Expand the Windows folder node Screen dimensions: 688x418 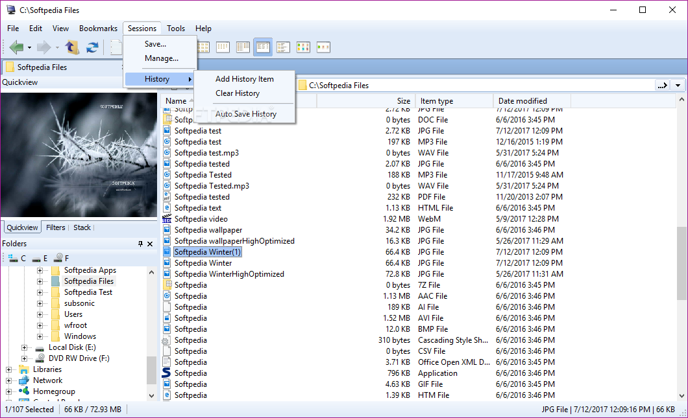coord(40,336)
